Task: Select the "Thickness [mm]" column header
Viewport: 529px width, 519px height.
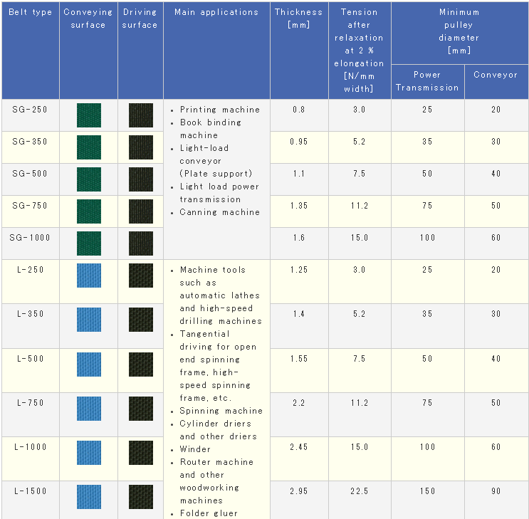Action: (298, 19)
